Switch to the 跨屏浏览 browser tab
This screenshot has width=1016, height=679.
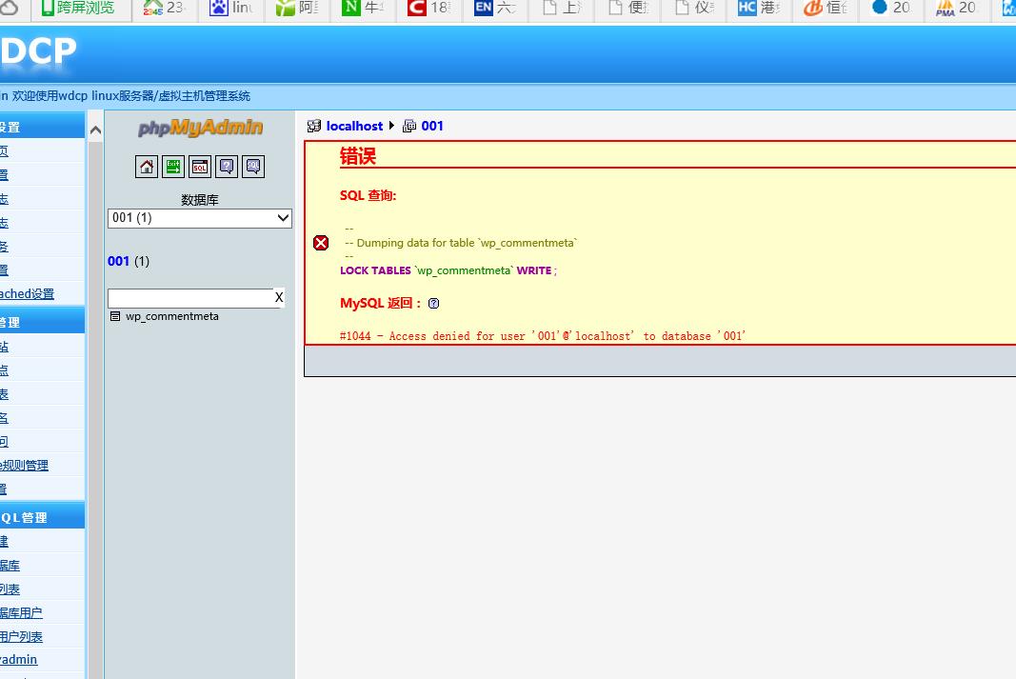[x=84, y=9]
